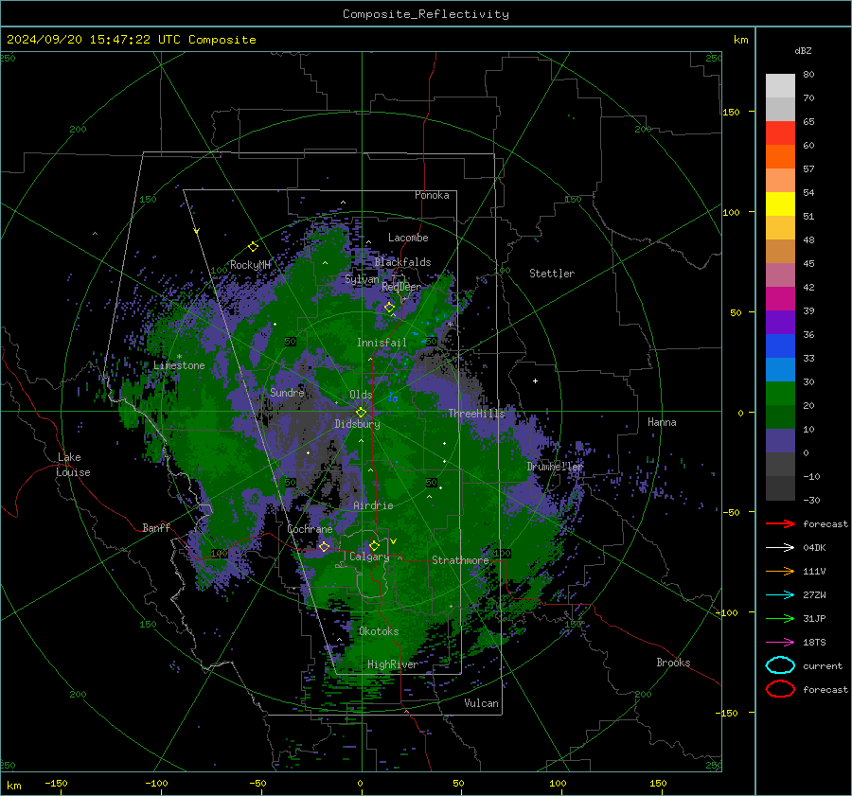The height and width of the screenshot is (796, 852).
Task: Click the yellow radar-center diamond above Didsbury
Action: [x=361, y=413]
